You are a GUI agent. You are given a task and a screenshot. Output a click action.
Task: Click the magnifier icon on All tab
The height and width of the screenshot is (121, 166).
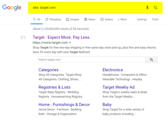click(x=34, y=19)
